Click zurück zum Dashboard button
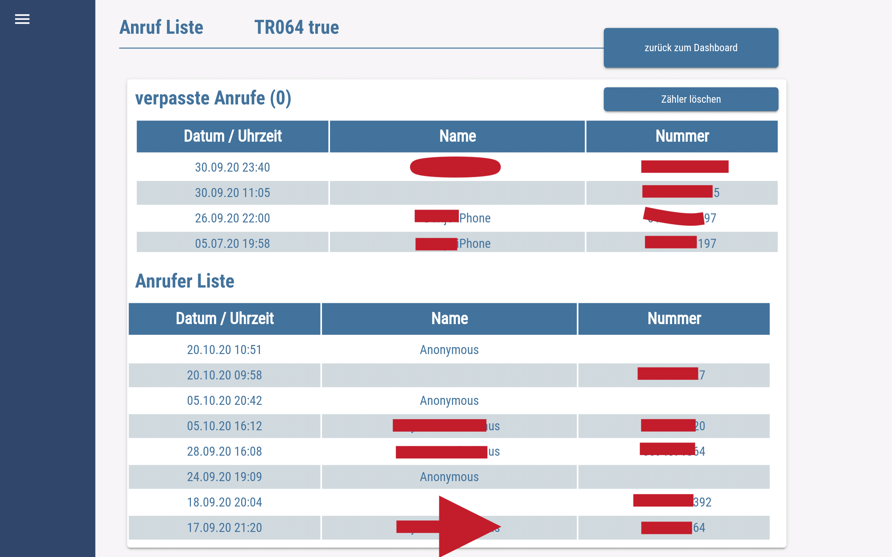The height and width of the screenshot is (557, 892). (x=690, y=48)
